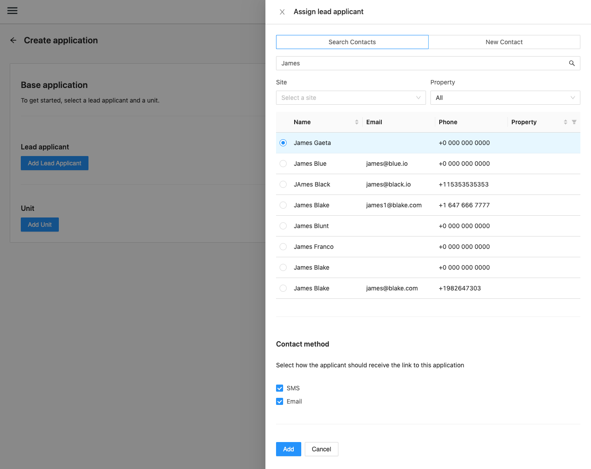This screenshot has width=591, height=469.
Task: Click the blue Add button
Action: 288,449
